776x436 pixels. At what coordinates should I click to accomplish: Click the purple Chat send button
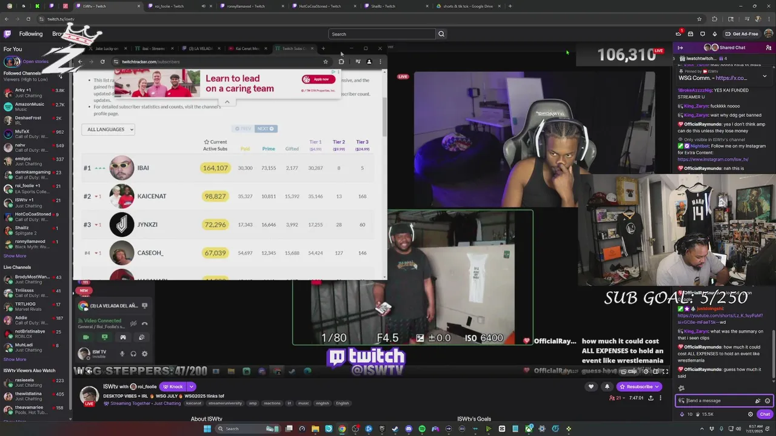[x=764, y=414]
